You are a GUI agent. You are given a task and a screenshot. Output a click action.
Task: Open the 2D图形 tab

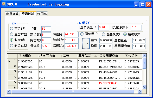(x=42, y=14)
